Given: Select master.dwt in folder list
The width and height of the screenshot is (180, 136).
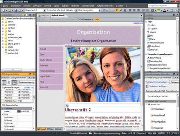Looking at the screenshot, I should click(11, 53).
